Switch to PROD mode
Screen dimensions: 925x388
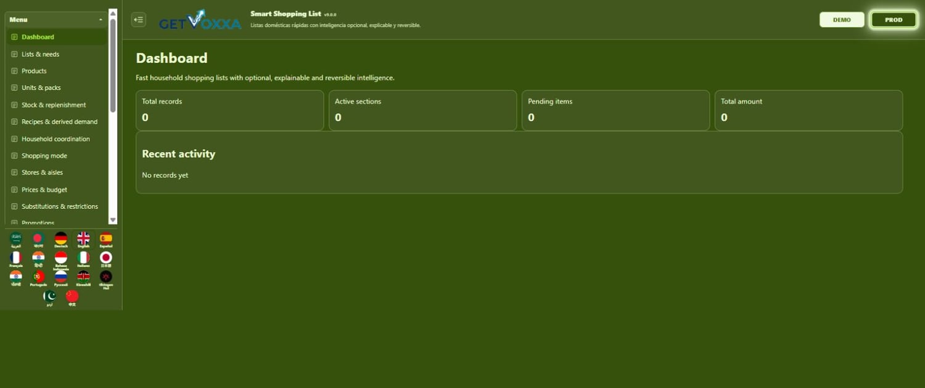pyautogui.click(x=894, y=20)
